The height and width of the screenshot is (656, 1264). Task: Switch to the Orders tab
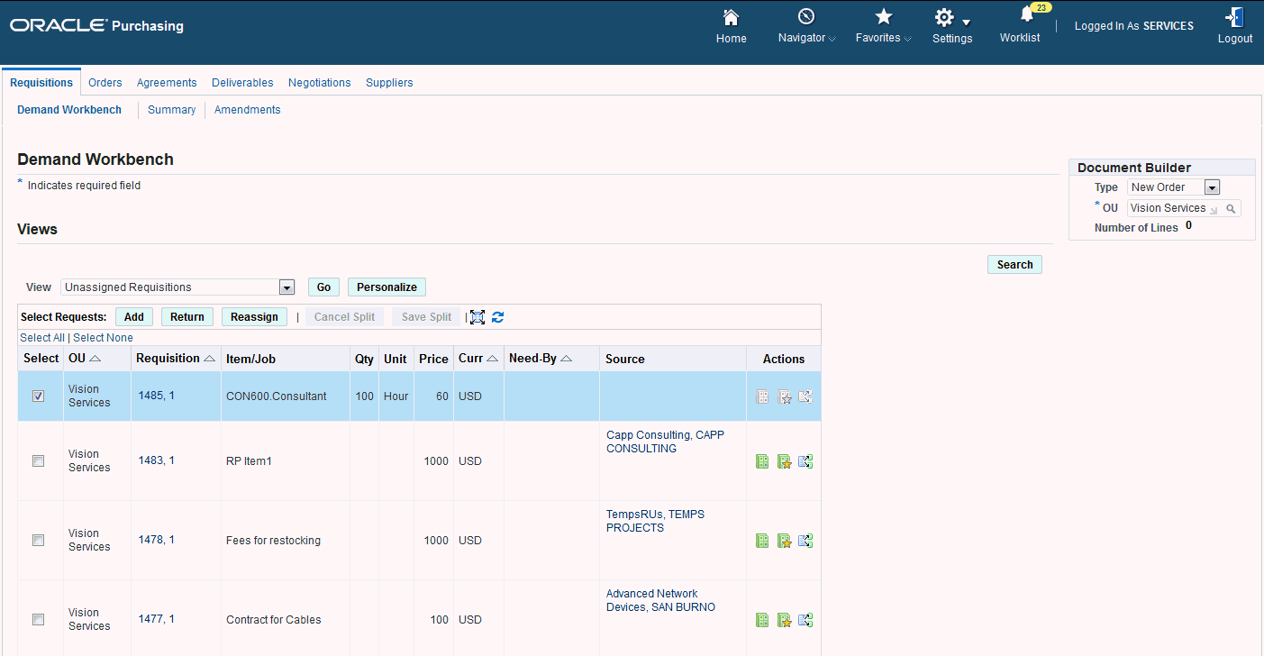pos(105,83)
